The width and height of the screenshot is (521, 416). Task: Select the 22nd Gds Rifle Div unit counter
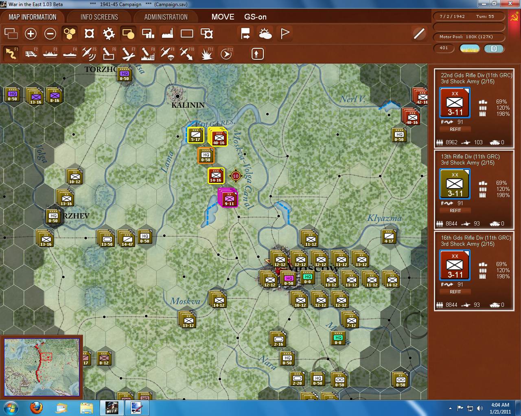(x=455, y=102)
